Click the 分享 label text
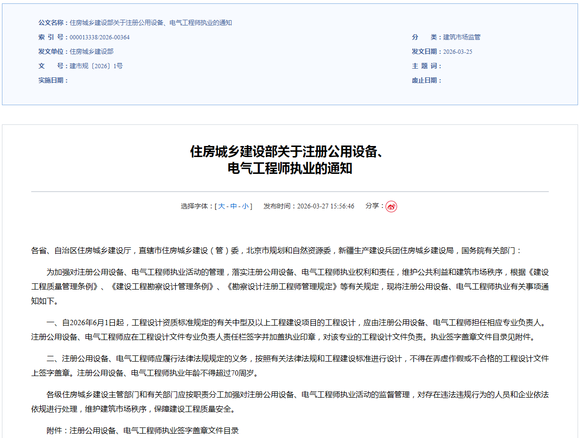 (x=375, y=206)
